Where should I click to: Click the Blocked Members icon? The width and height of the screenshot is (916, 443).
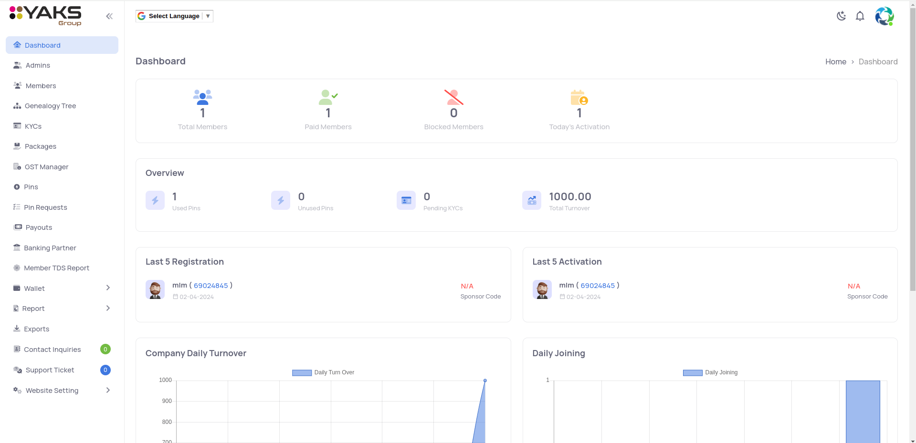pyautogui.click(x=453, y=97)
